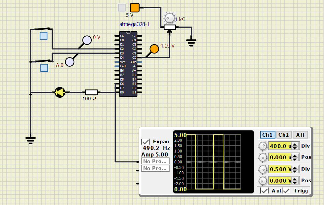Switch to the Ch2 channel tab

(x=283, y=135)
